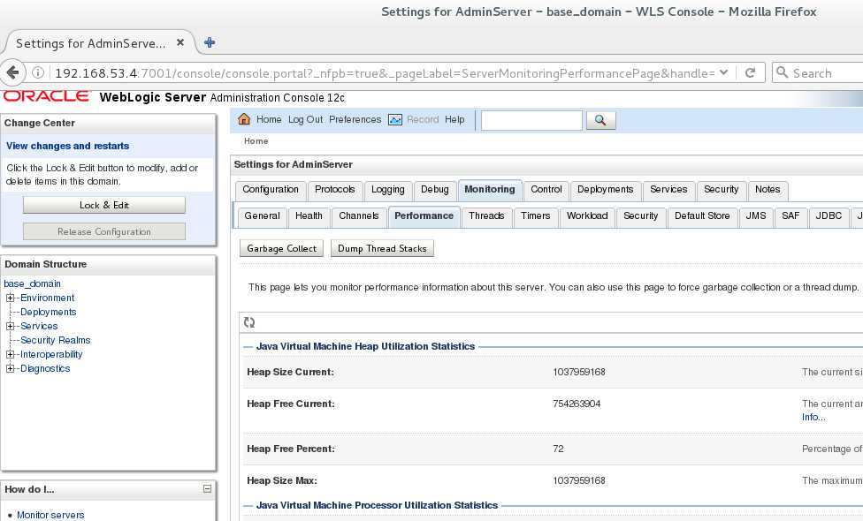Image resolution: width=863 pixels, height=521 pixels.
Task: Open the Preferences link
Action: (x=355, y=119)
